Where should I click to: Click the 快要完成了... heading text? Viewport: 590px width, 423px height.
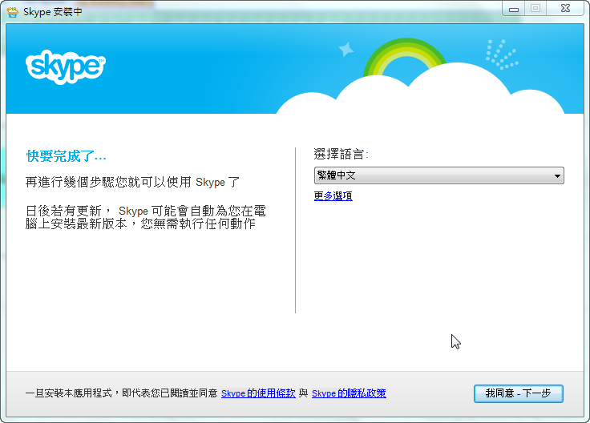[x=67, y=156]
